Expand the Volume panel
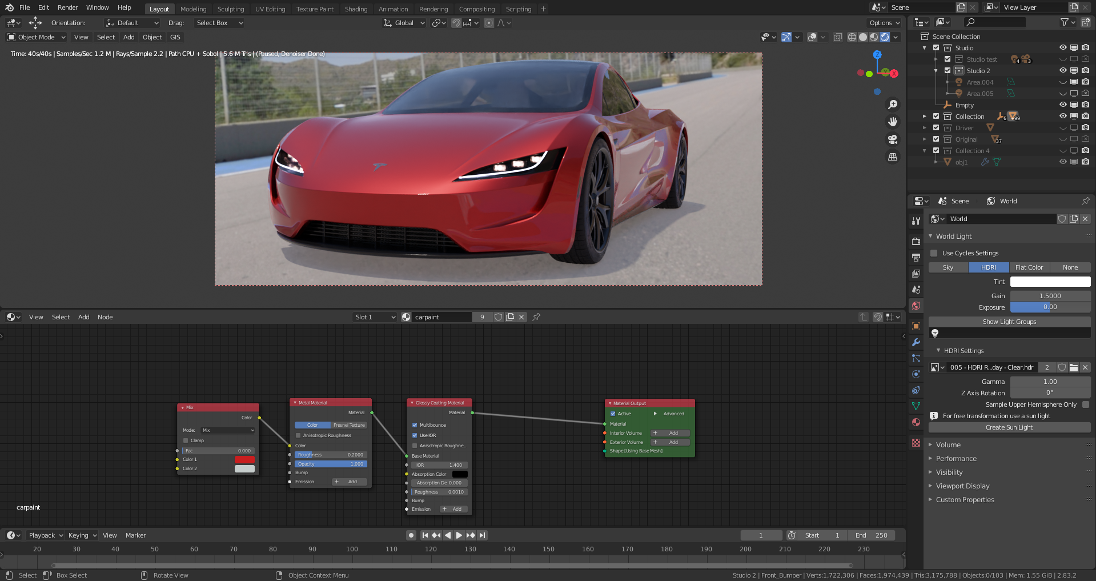Screen dimensions: 1096x581 [x=948, y=445]
